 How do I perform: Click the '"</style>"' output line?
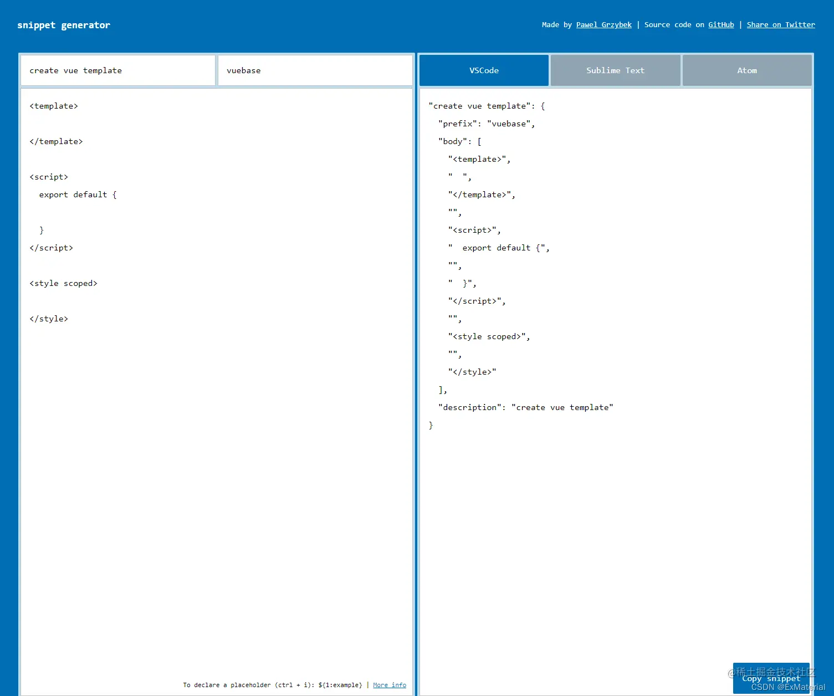pyautogui.click(x=472, y=372)
